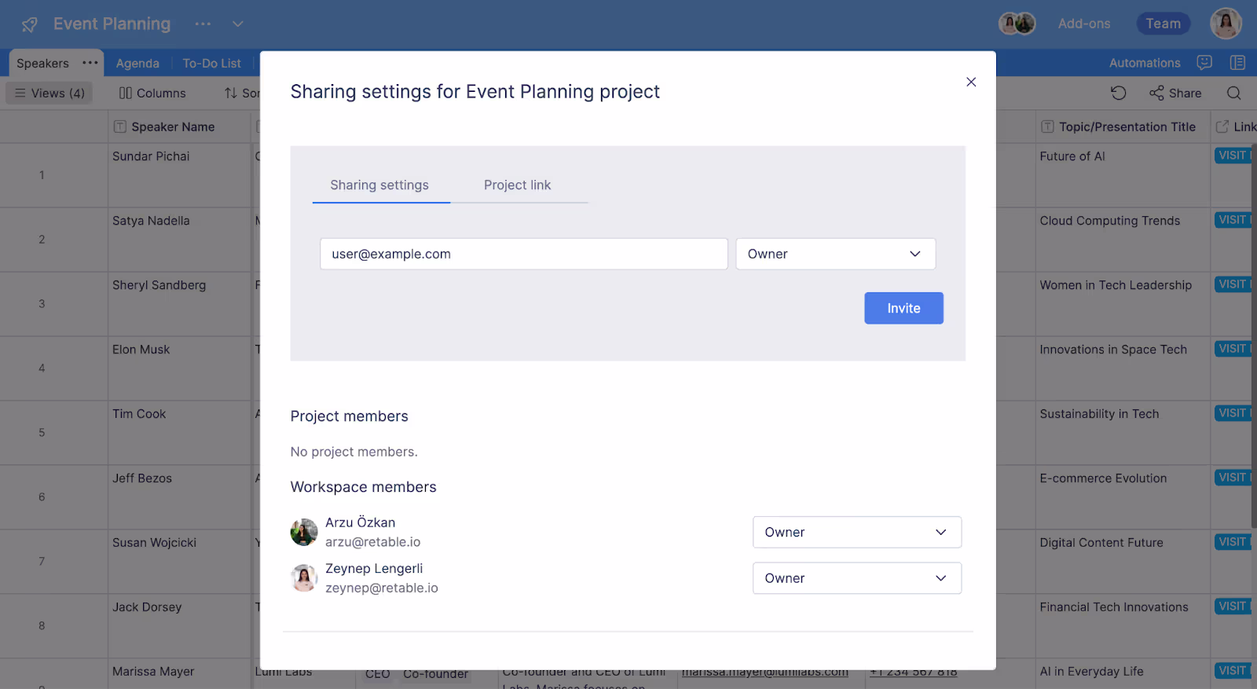The width and height of the screenshot is (1257, 689).
Task: Click the Sheryl Sandberg cell
Action: point(179,304)
